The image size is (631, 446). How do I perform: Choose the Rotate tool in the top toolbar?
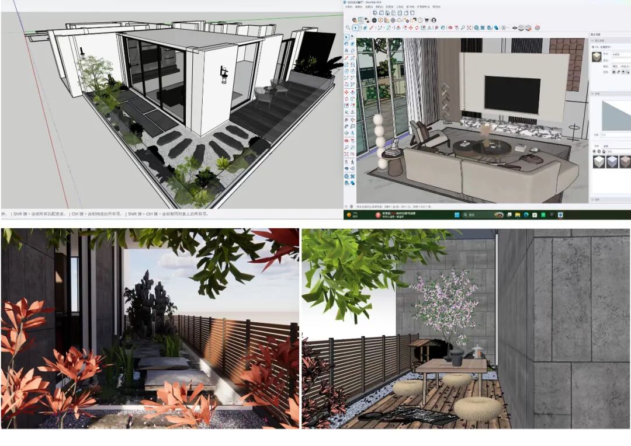417,28
